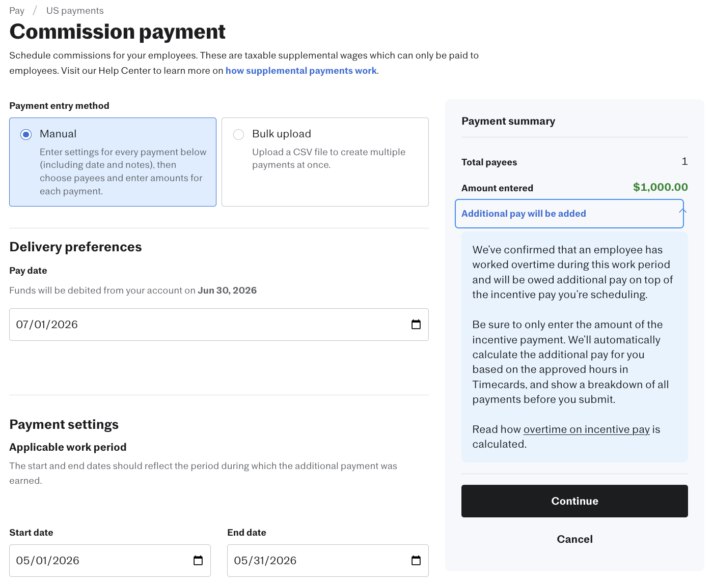The width and height of the screenshot is (713, 583).
Task: Click the $1,000.00 amount entered value
Action: click(660, 187)
